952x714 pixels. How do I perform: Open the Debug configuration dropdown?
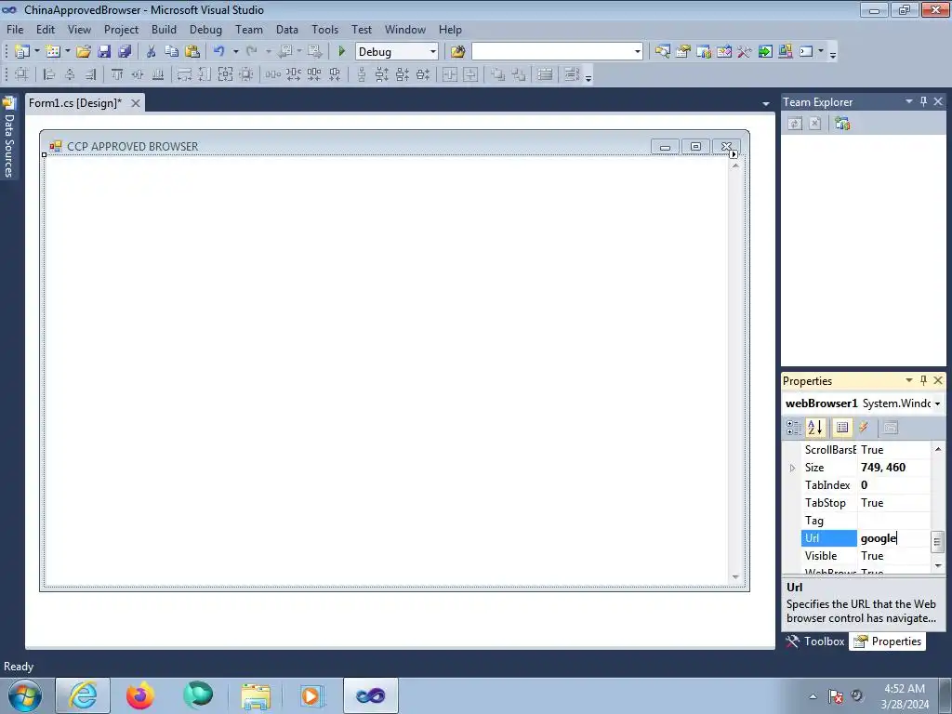click(433, 52)
